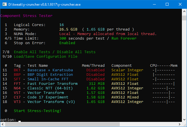Click 'Small In-Cache FFT' test name

pos(48,79)
